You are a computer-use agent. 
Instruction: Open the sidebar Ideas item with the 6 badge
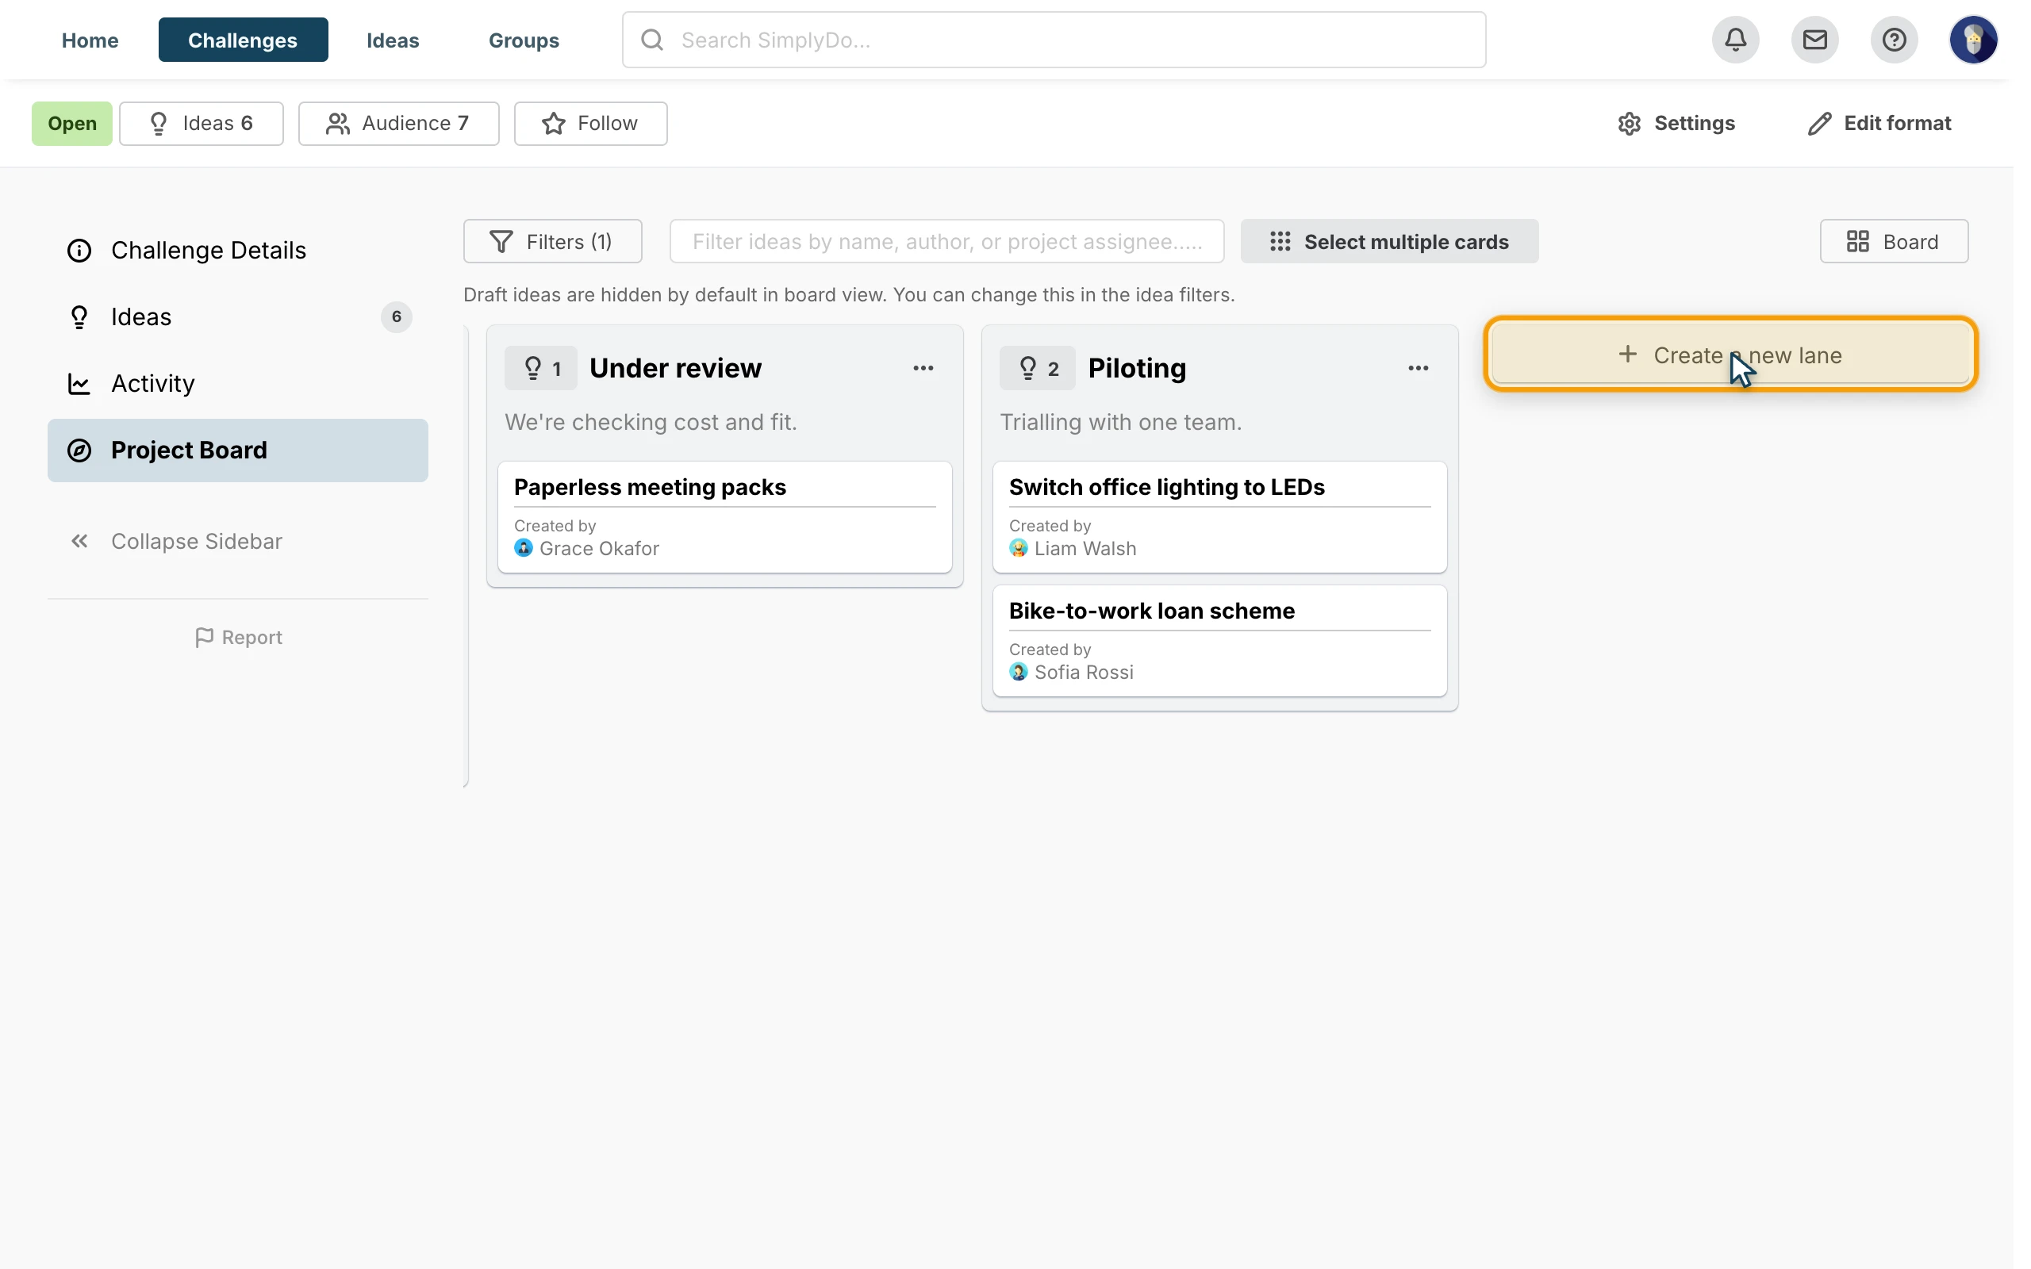coord(237,317)
